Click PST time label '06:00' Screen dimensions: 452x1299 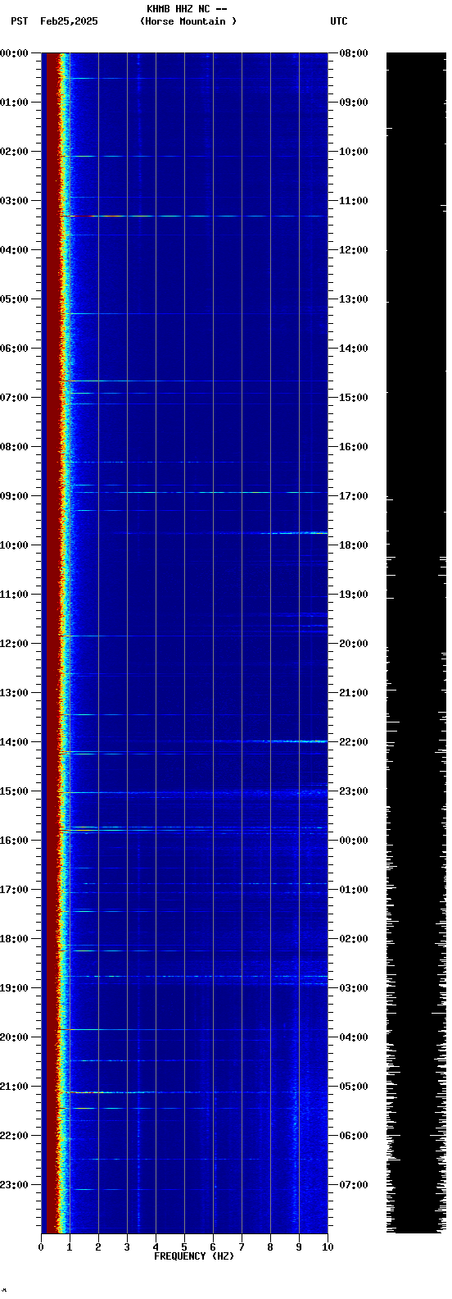(14, 349)
